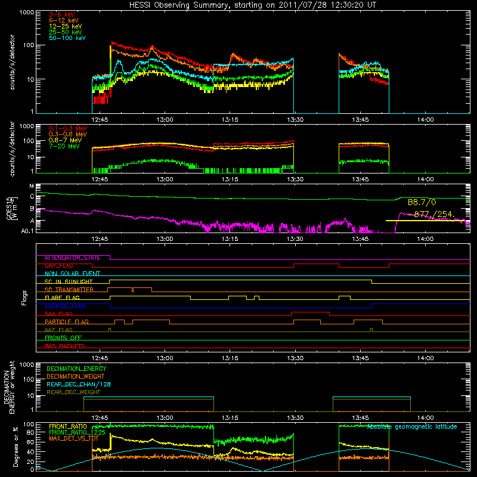Click the orange MAX_DET_VS_TOT legend label

point(74,438)
